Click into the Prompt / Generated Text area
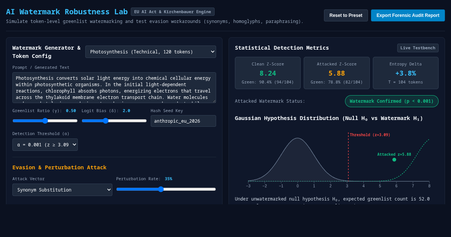 click(x=114, y=88)
